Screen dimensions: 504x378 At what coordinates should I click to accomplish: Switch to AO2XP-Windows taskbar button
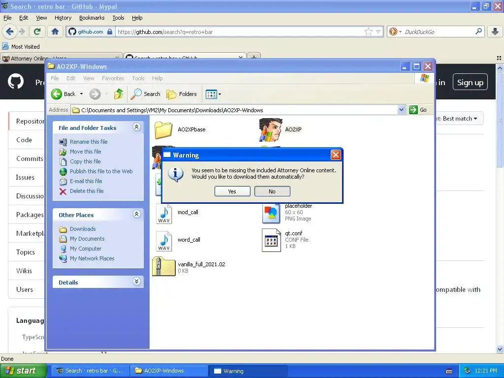point(169,371)
